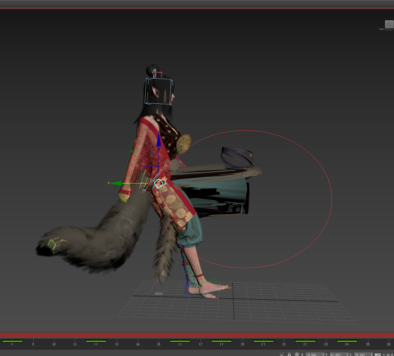Select the keyframe at frame 12
Screen dimensions: 394x356
[x=96, y=341]
